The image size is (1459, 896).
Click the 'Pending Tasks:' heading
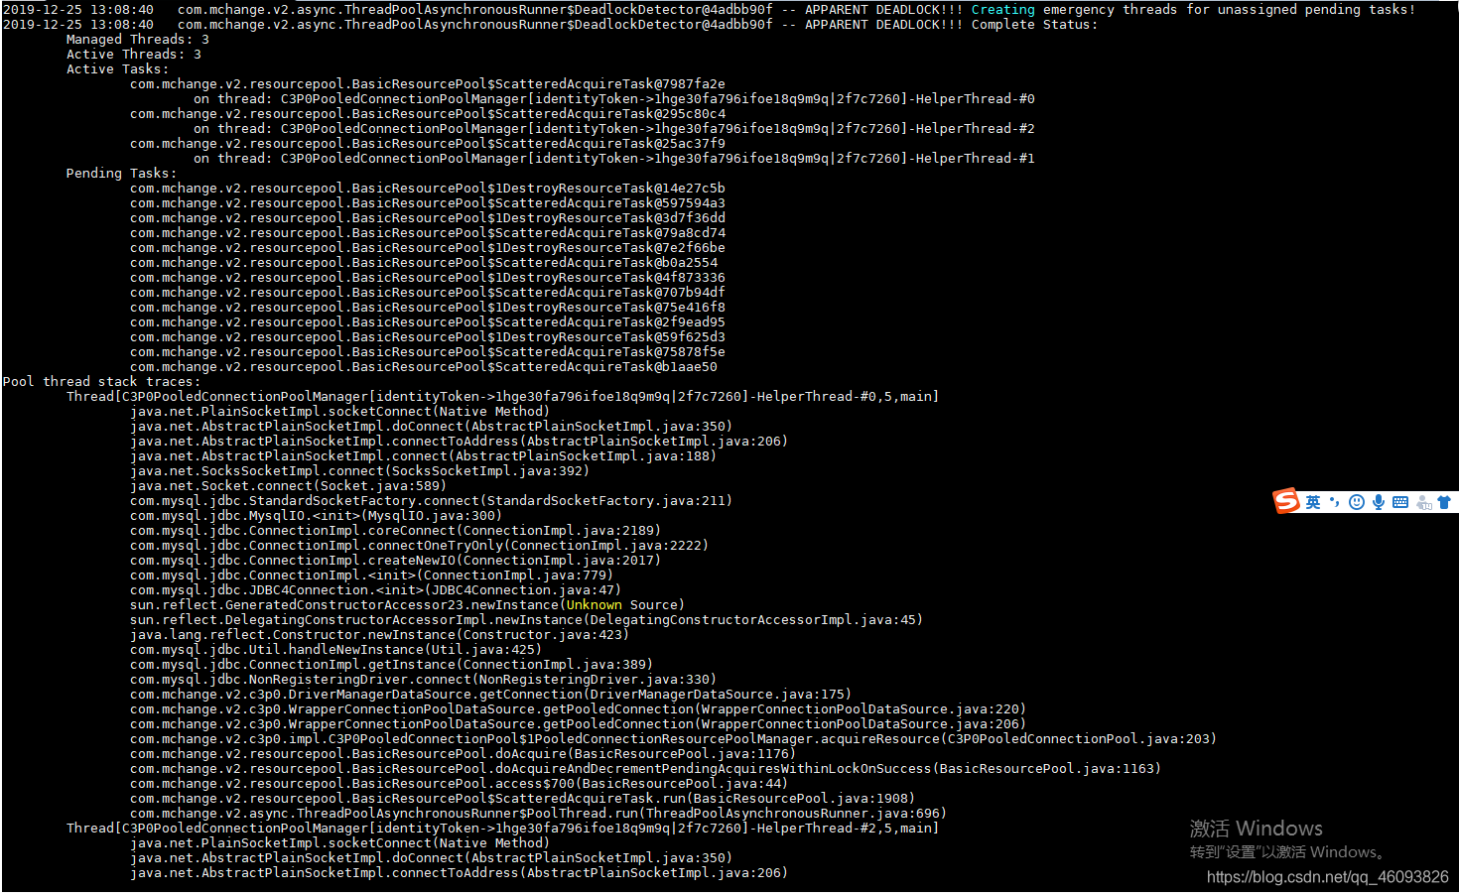122,174
